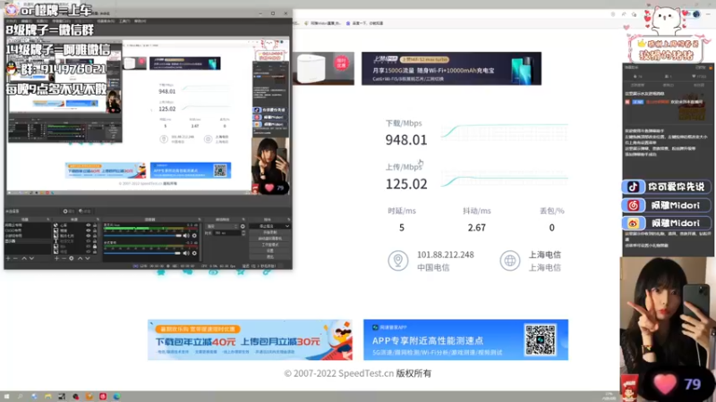Click the QR code on the APP banner
This screenshot has width=716, height=402.
(x=541, y=339)
